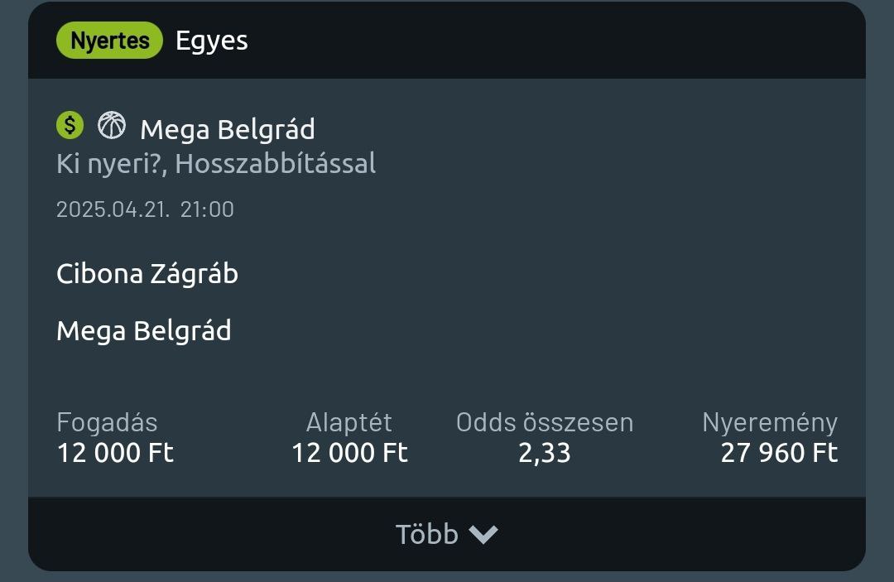Click the basketball sport icon
The height and width of the screenshot is (582, 894).
112,126
